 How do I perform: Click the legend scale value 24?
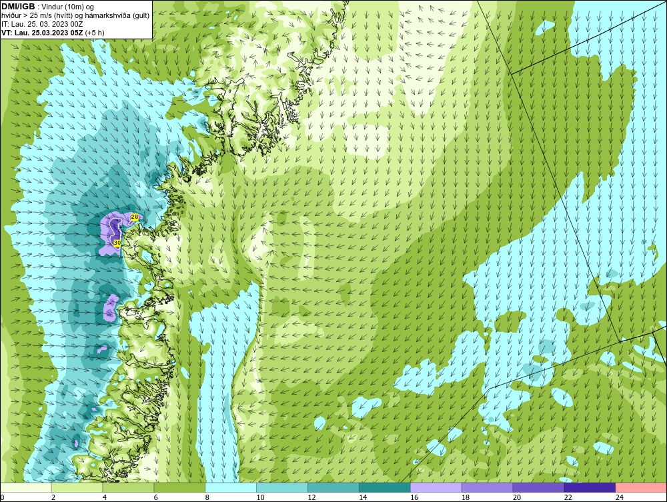tap(620, 497)
